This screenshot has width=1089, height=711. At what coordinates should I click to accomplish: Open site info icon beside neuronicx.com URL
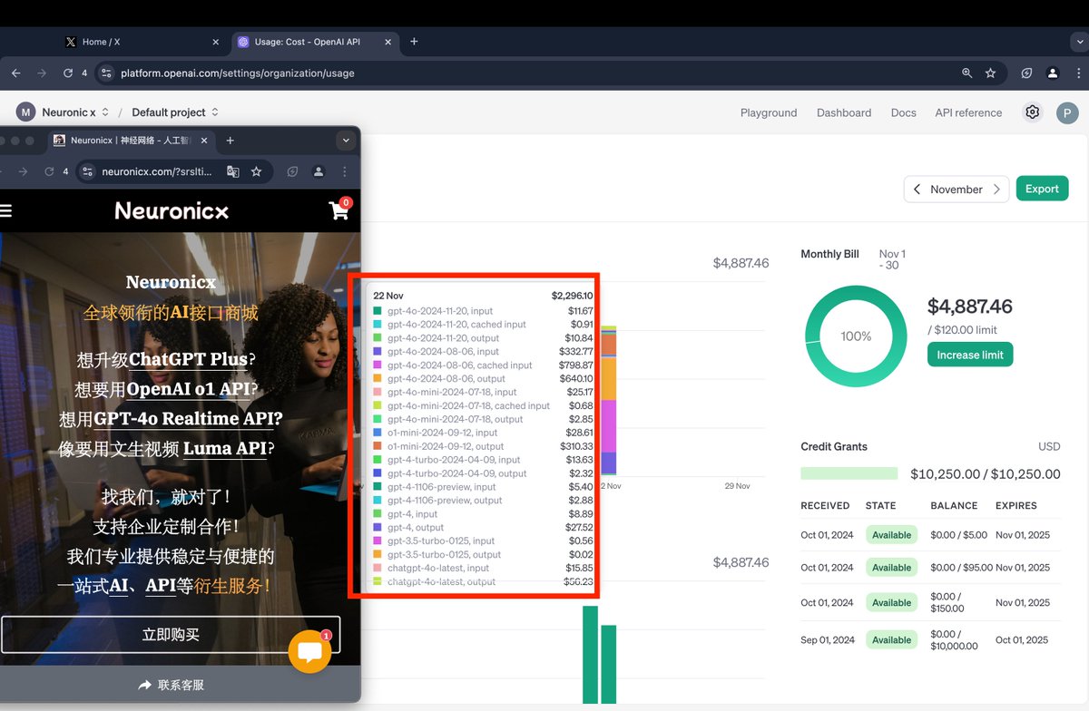pos(87,171)
